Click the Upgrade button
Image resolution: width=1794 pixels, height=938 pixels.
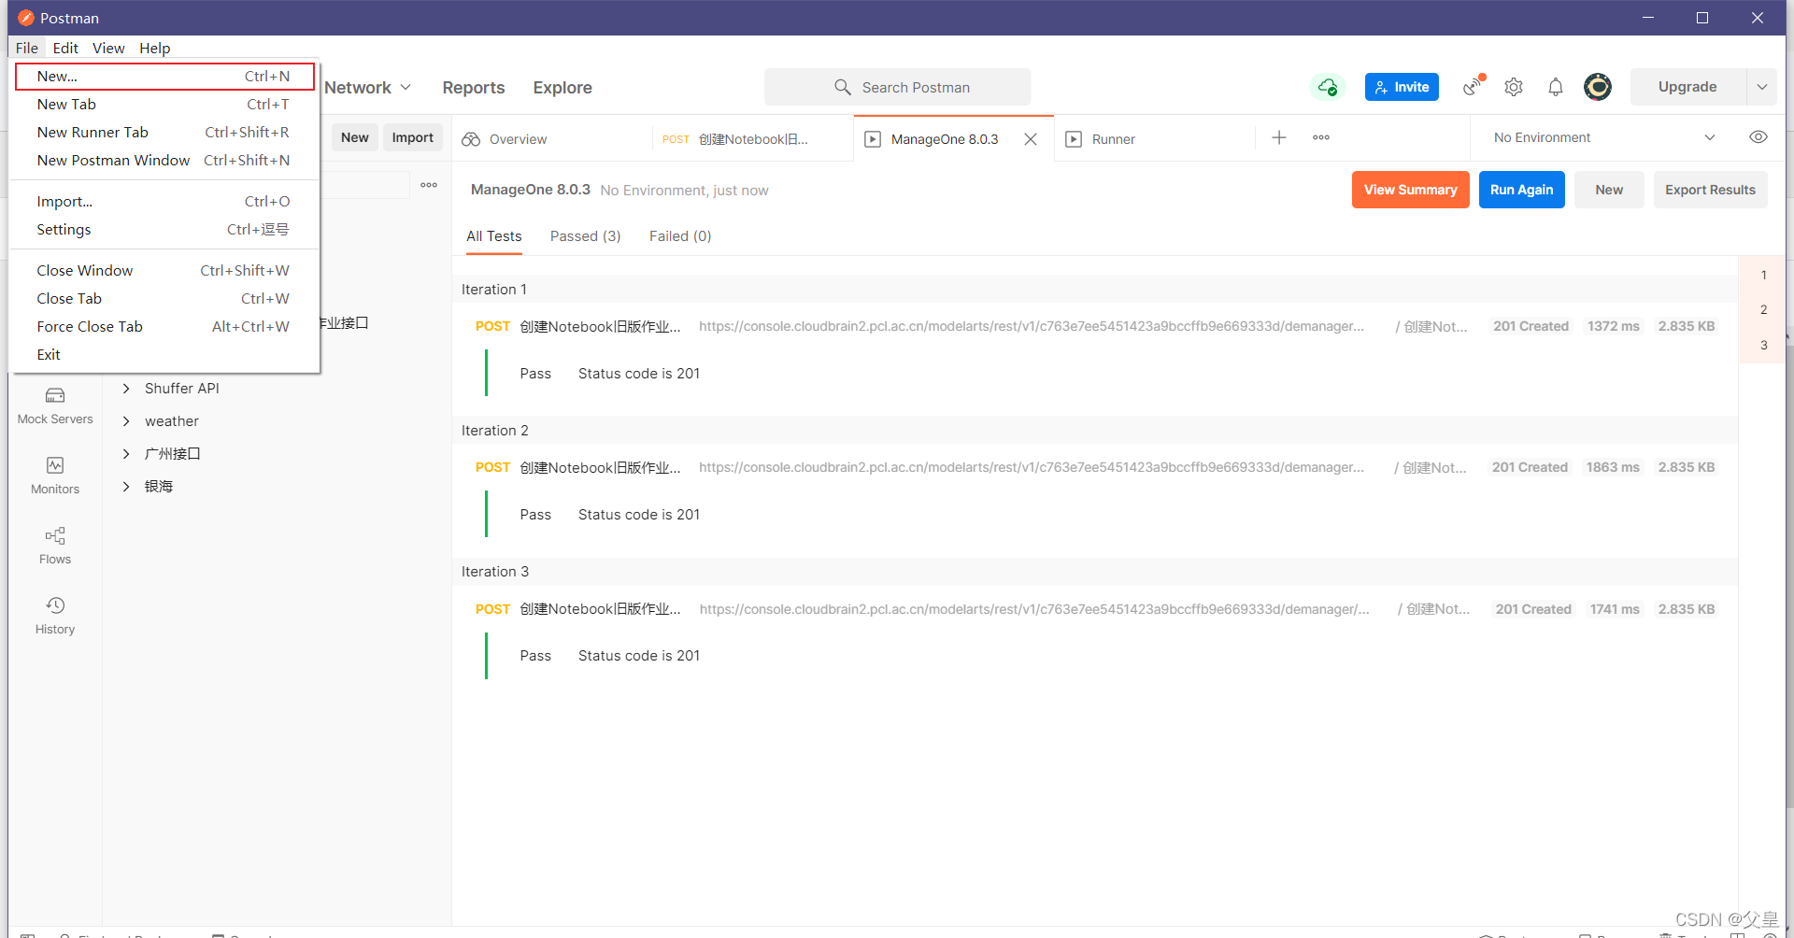coord(1687,87)
